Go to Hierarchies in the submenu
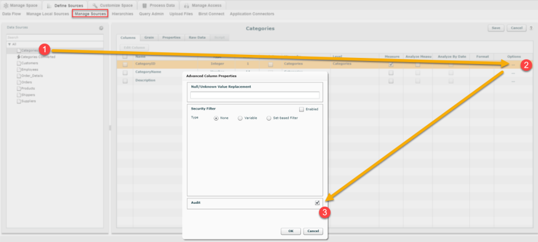The image size is (538, 242). [x=122, y=14]
